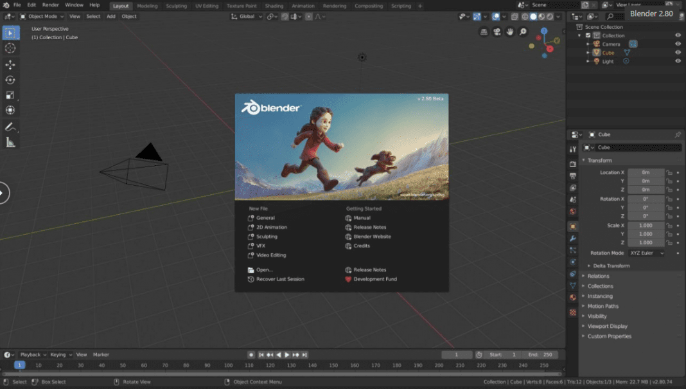Switch to the Modeling workspace tab
686x389 pixels.
[x=147, y=6]
